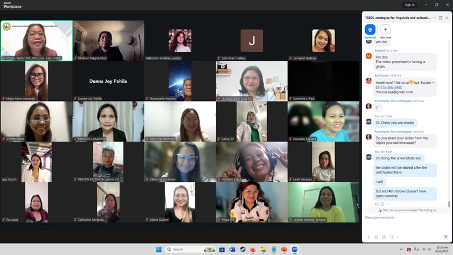
Task: Click sender name aya tiozon in chat
Action: click(382, 76)
